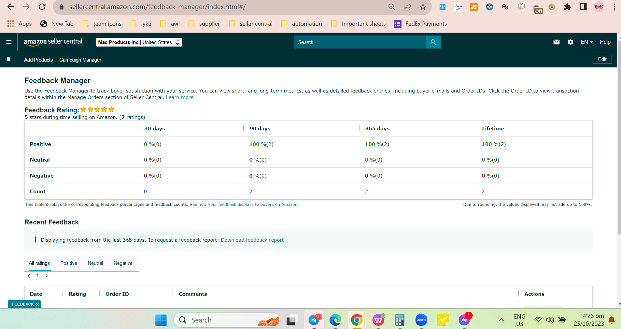Open Messenger from the taskbar
Viewport: 621px width, 329px height.
[x=464, y=320]
